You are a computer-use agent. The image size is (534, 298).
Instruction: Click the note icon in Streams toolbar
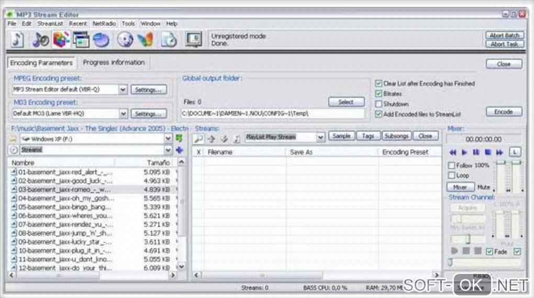pos(237,139)
